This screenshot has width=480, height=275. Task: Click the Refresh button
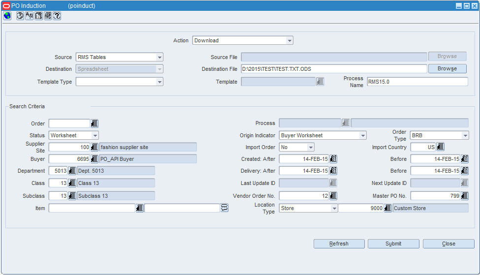coord(339,244)
